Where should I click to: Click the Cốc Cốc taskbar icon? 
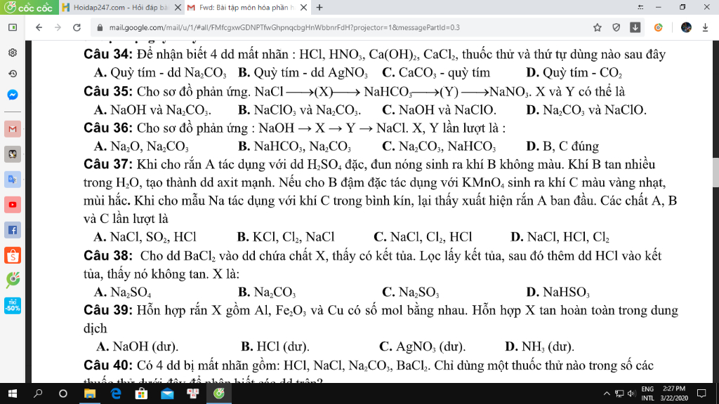[219, 393]
